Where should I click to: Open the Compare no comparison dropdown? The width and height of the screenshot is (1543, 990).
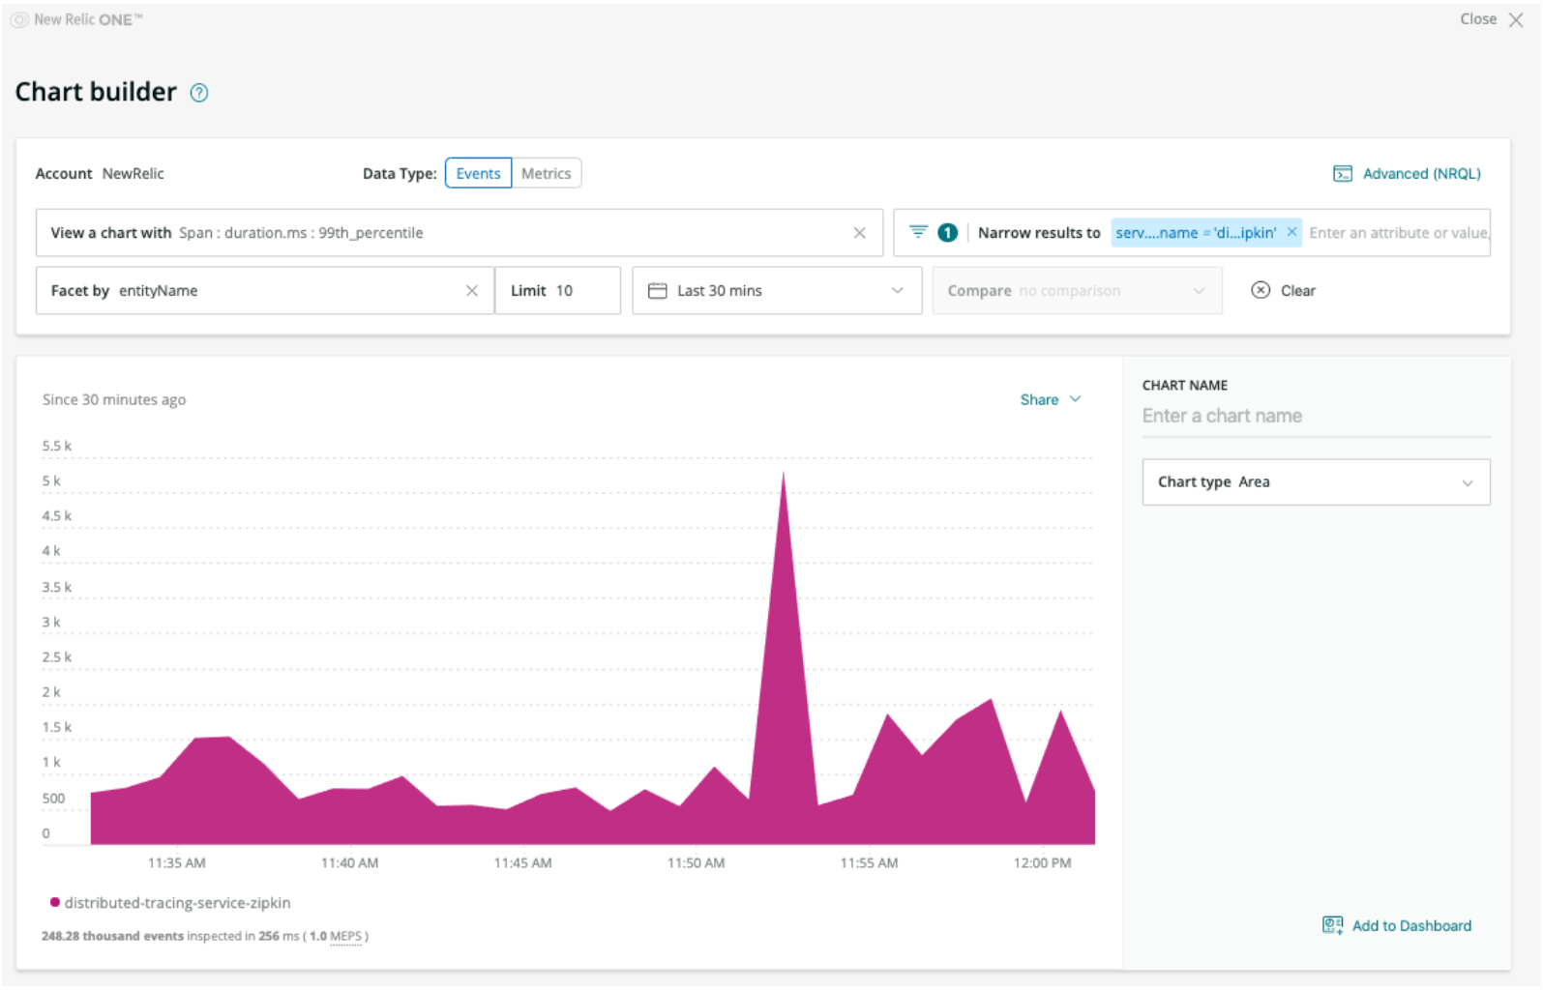1077,291
